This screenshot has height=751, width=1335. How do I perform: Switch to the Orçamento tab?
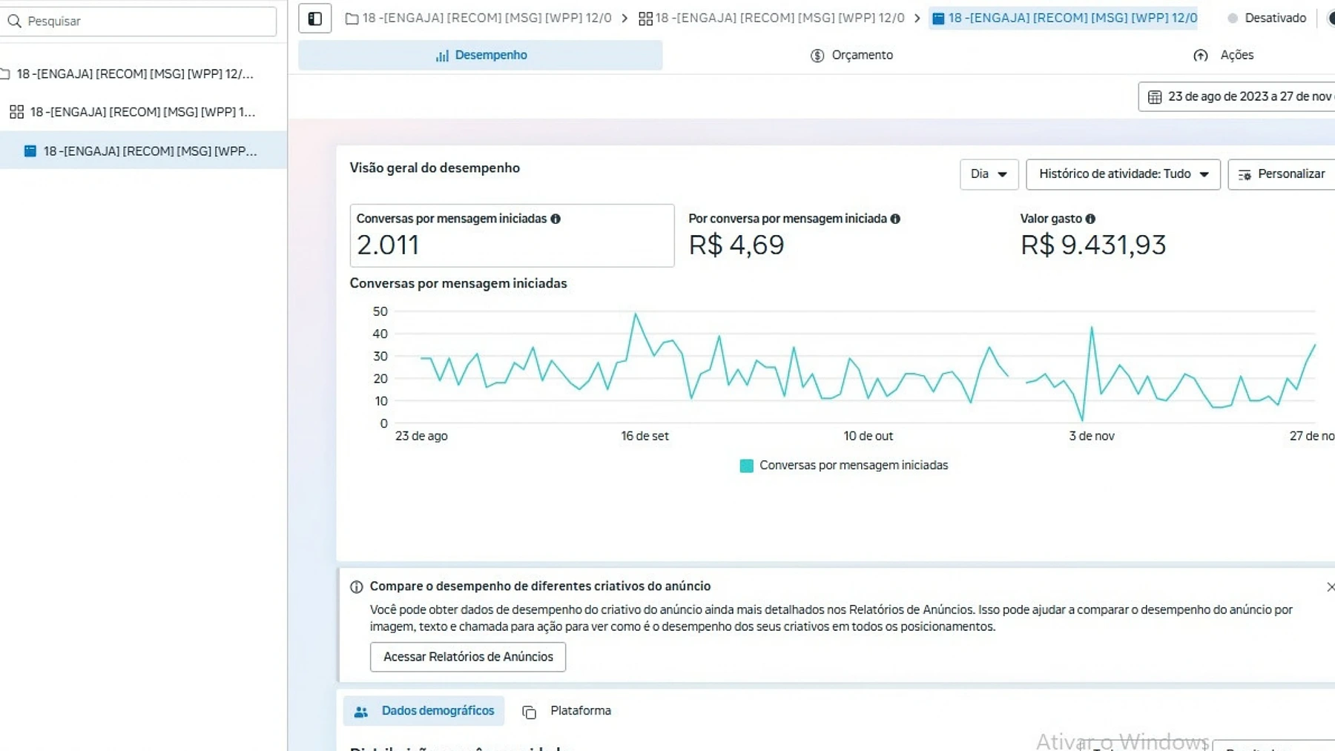851,56
